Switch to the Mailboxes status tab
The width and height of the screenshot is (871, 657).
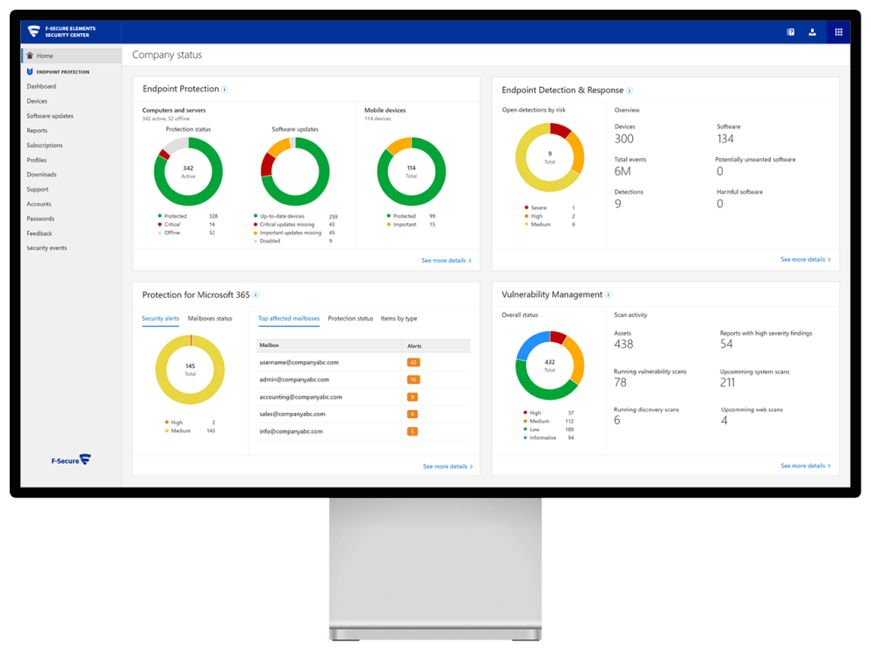(210, 319)
